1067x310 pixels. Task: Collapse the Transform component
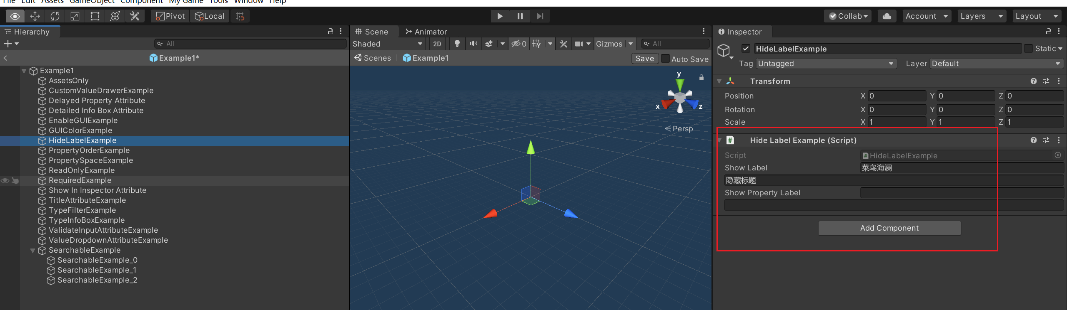click(719, 81)
